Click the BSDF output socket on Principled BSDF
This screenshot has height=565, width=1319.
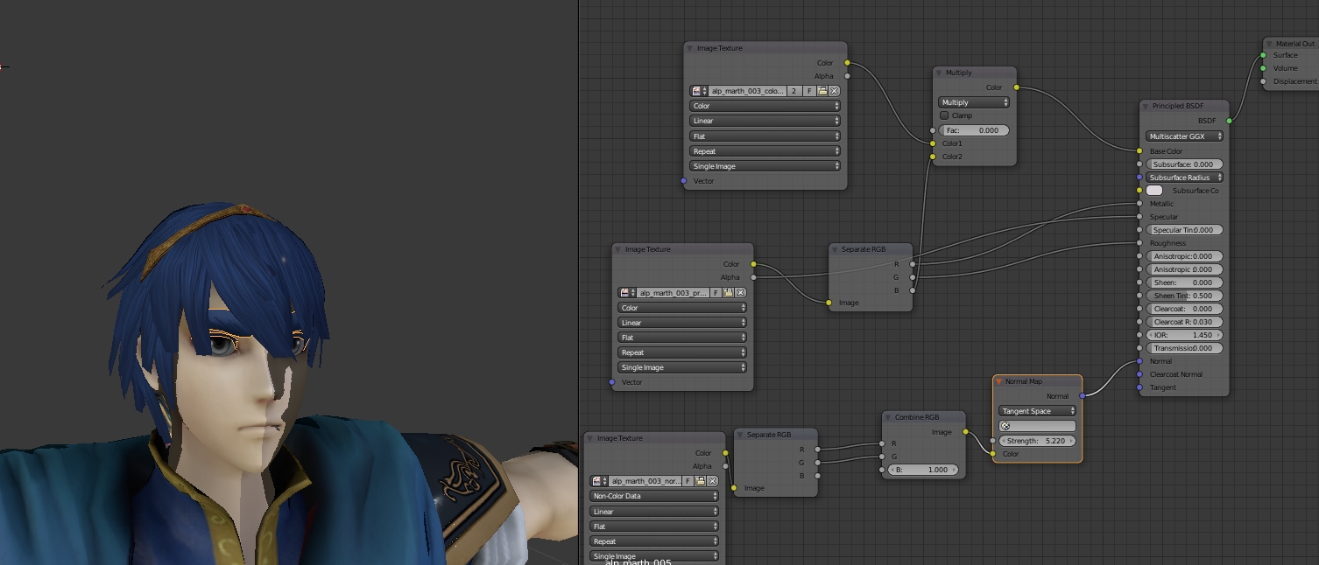click(x=1230, y=121)
